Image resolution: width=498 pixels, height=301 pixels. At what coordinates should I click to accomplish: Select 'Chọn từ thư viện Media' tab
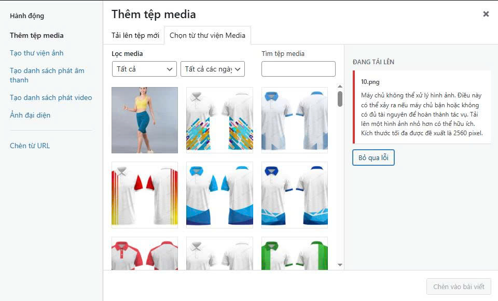coord(208,35)
